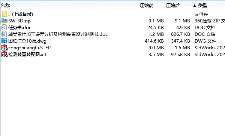Click the 925.8 KB compressed size

(x=180, y=54)
